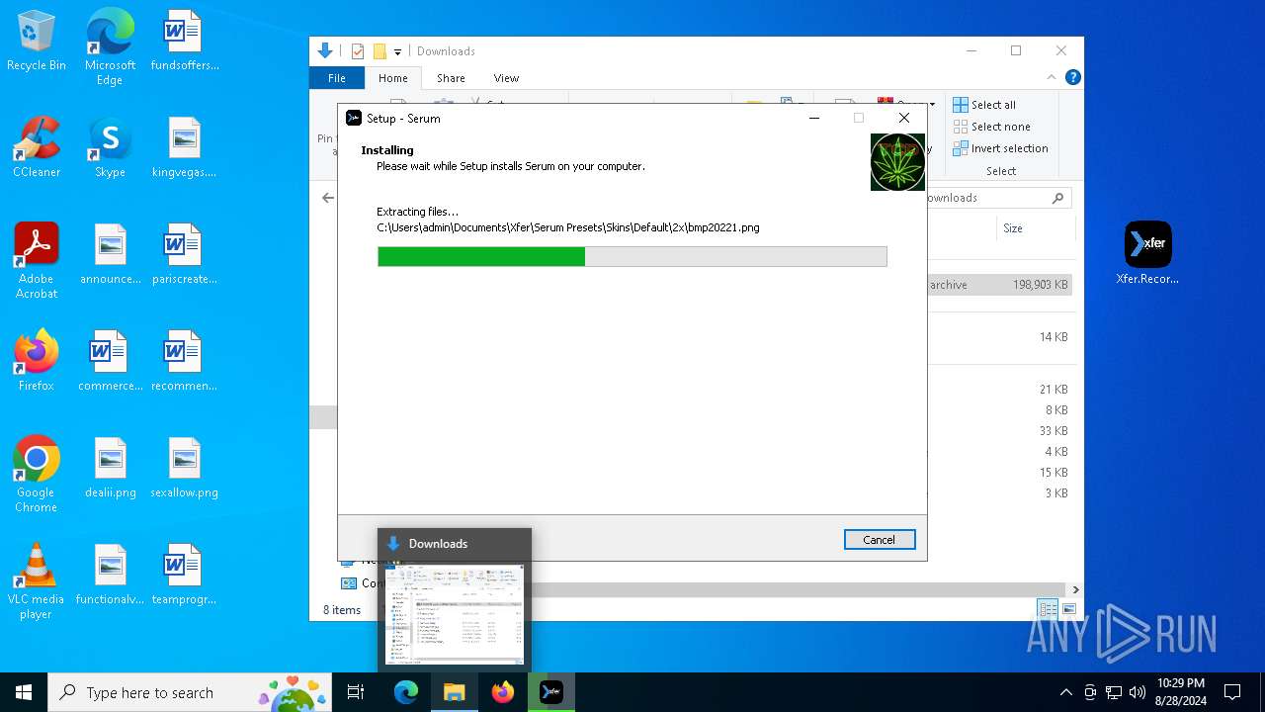Launch VLC media player shortcut
The height and width of the screenshot is (712, 1265).
pos(37,581)
